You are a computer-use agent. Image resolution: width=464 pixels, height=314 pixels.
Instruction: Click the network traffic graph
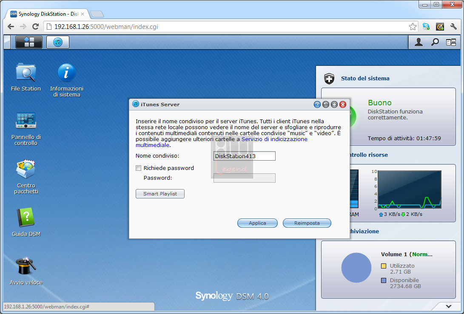410,190
